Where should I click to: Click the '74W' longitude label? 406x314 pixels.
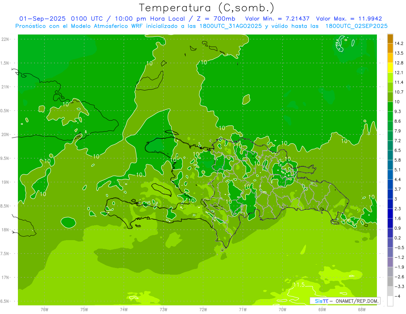pos(124,310)
